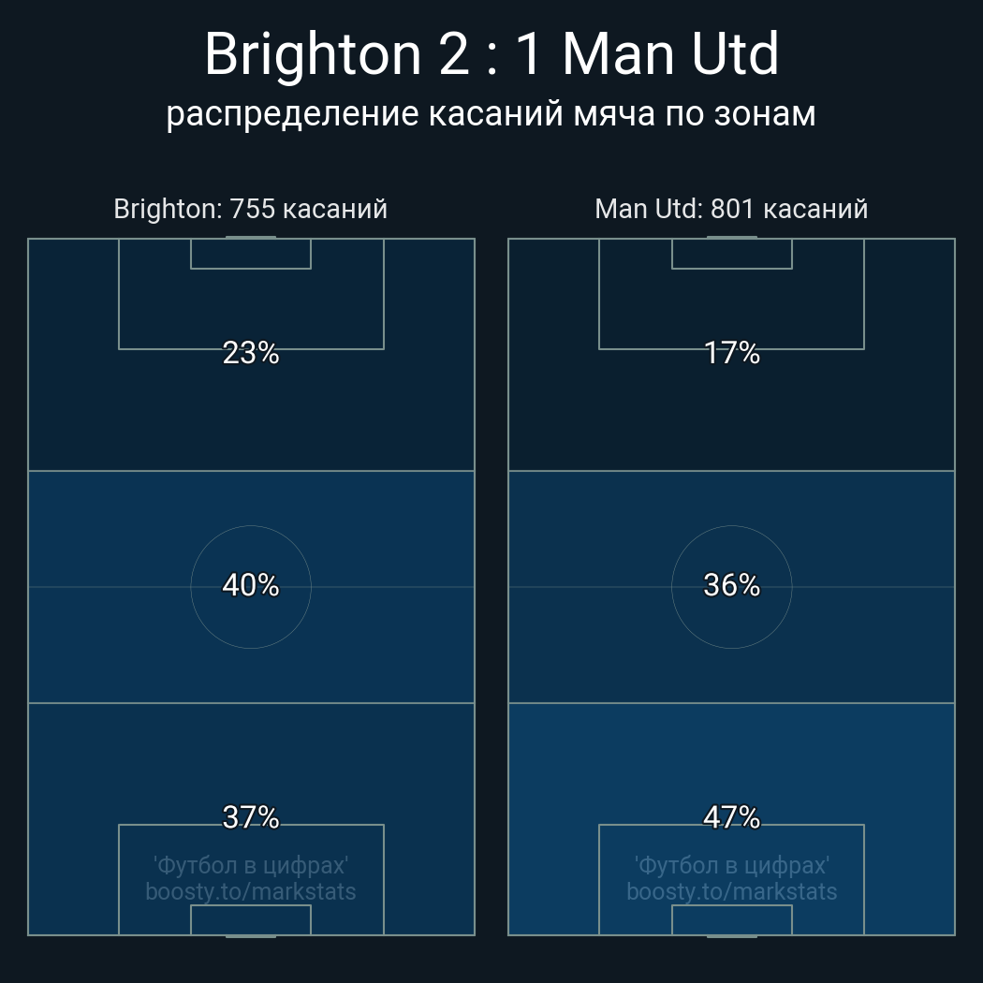
Task: Click Man Utd's 47% defensive third label
Action: pyautogui.click(x=731, y=817)
